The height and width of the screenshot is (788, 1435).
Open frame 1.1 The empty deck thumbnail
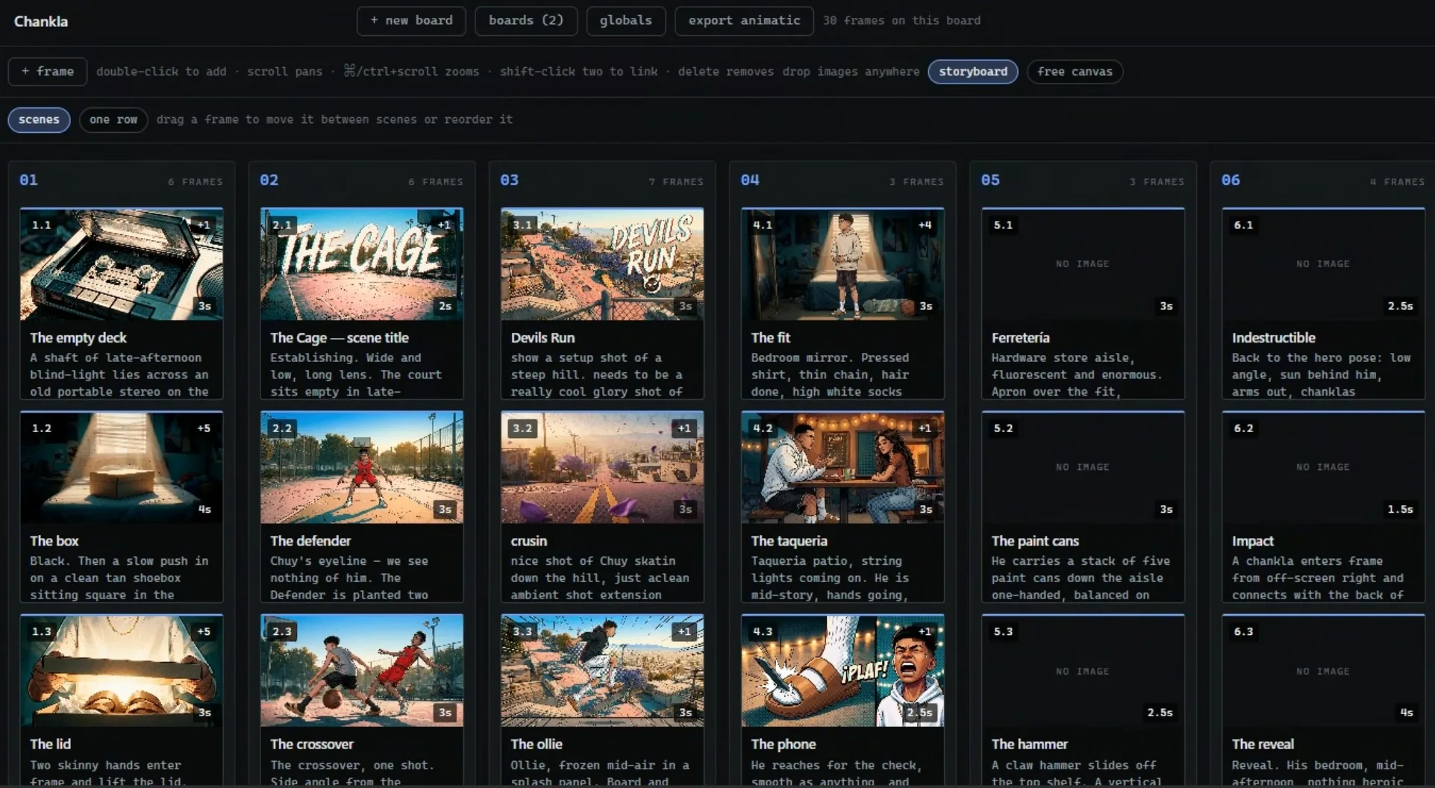point(122,265)
